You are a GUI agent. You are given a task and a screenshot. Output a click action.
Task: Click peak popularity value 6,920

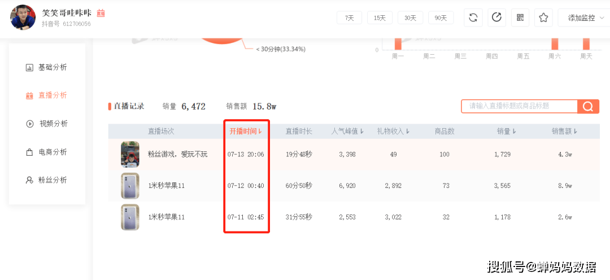click(x=347, y=186)
